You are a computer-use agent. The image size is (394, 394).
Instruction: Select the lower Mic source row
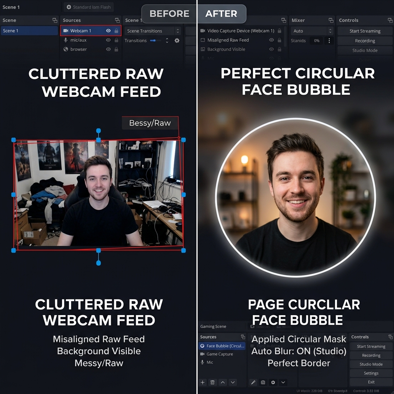[x=222, y=362]
